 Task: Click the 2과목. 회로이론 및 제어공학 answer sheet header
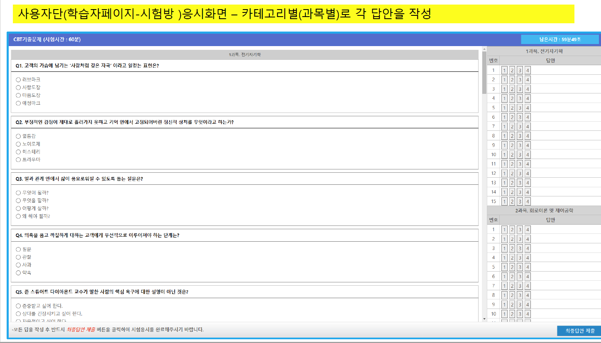click(x=544, y=211)
